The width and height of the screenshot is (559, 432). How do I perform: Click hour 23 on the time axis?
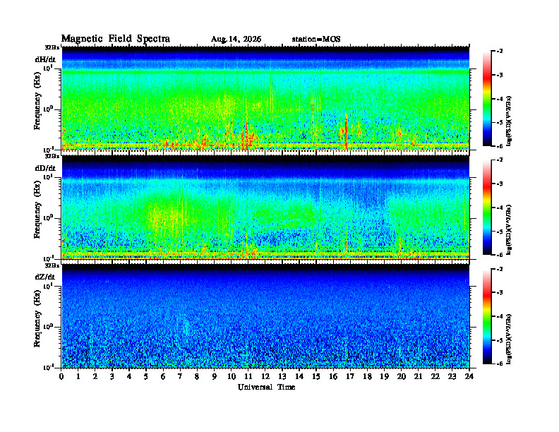click(452, 376)
